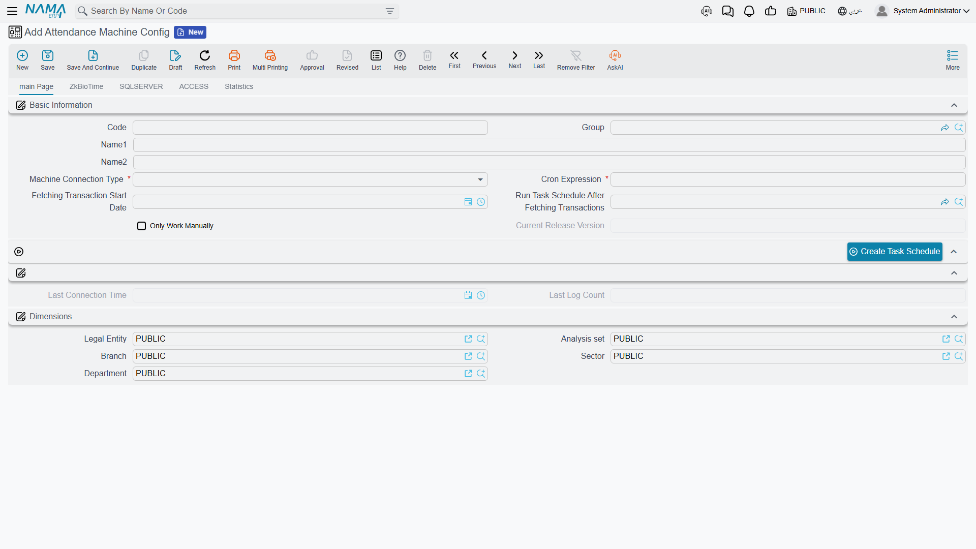The height and width of the screenshot is (549, 976).
Task: Collapse the Dimensions section
Action: (954, 317)
